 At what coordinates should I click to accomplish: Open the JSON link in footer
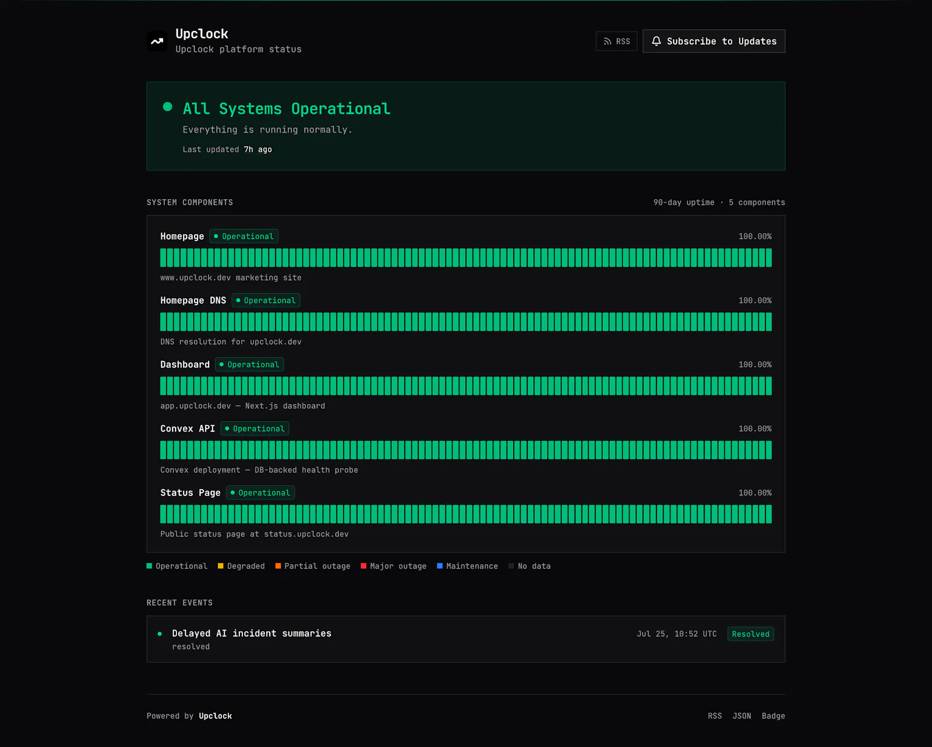pyautogui.click(x=742, y=716)
